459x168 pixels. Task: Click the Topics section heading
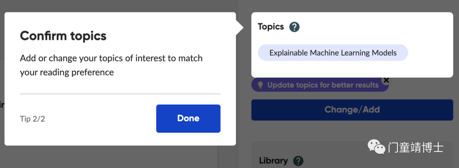(x=271, y=27)
